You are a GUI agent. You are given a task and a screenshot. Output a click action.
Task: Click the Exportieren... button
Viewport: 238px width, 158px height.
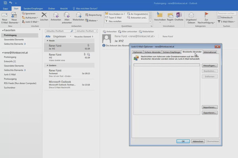pyautogui.click(x=209, y=113)
